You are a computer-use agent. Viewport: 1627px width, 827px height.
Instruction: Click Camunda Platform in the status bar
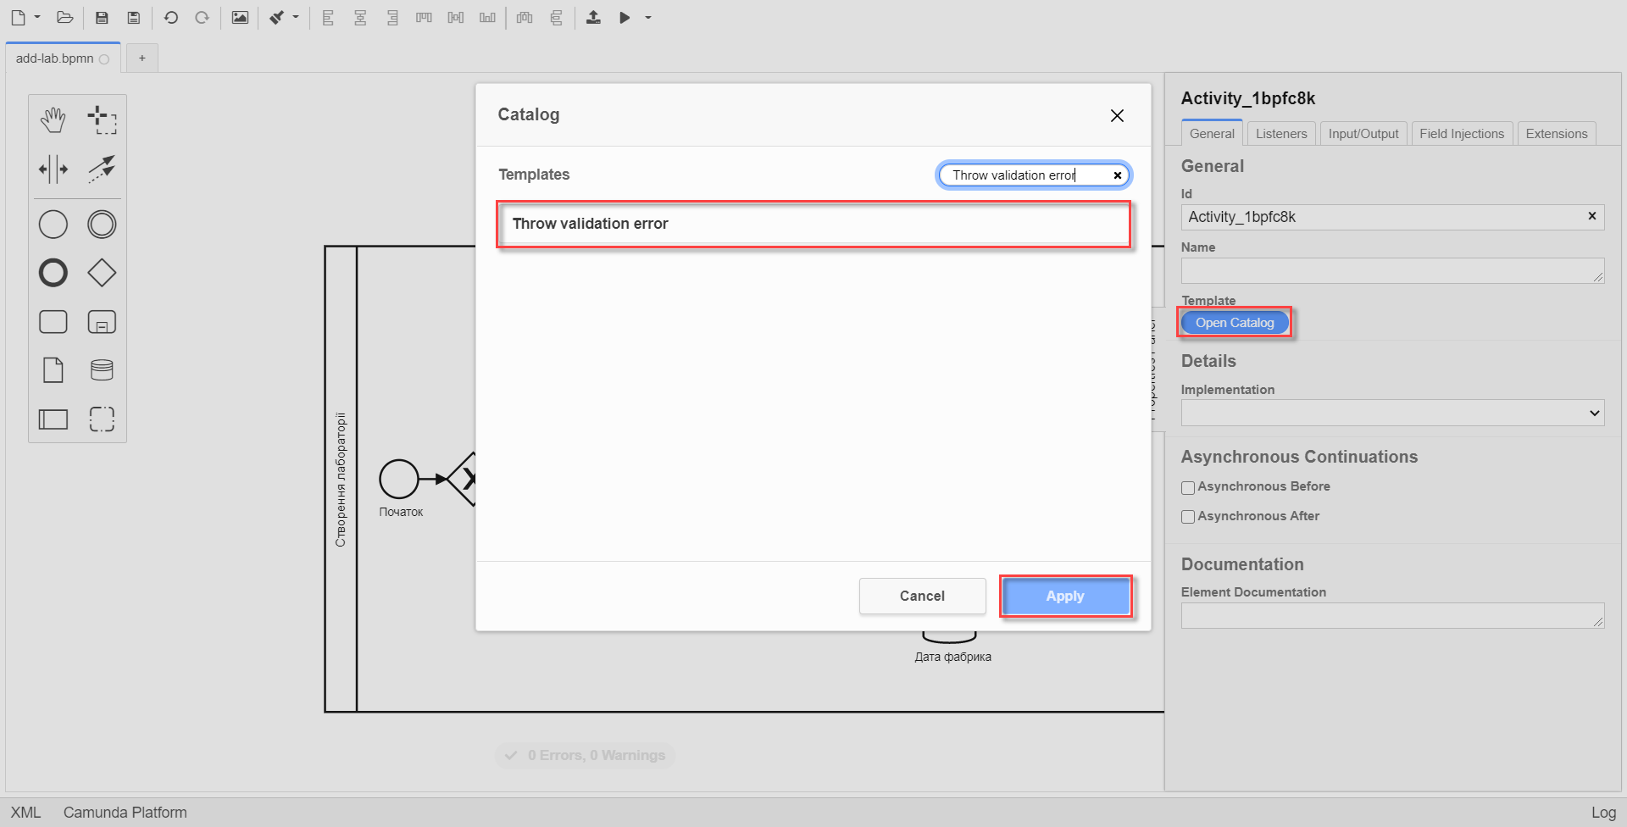click(x=125, y=812)
